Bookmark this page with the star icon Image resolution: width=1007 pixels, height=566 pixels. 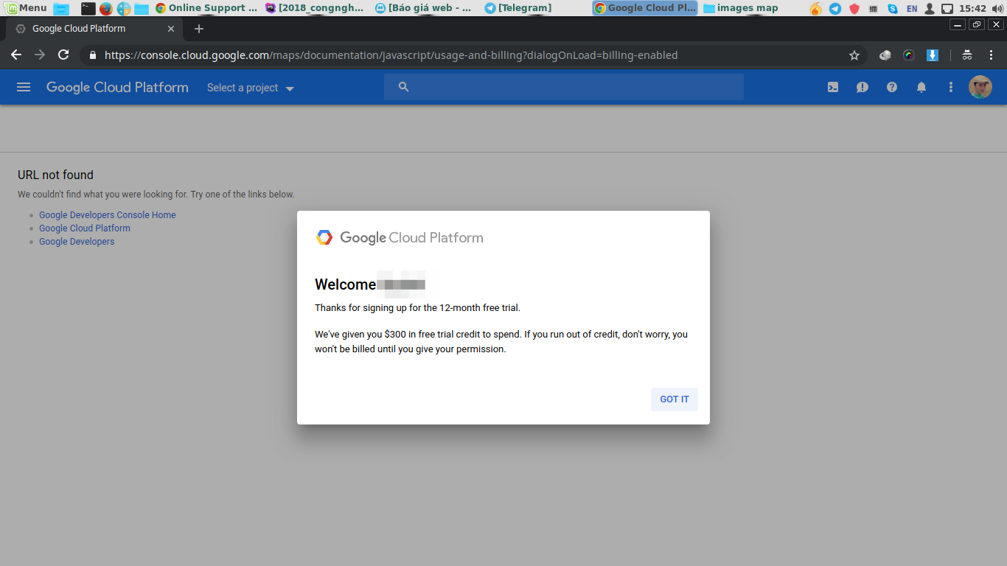[x=854, y=55]
